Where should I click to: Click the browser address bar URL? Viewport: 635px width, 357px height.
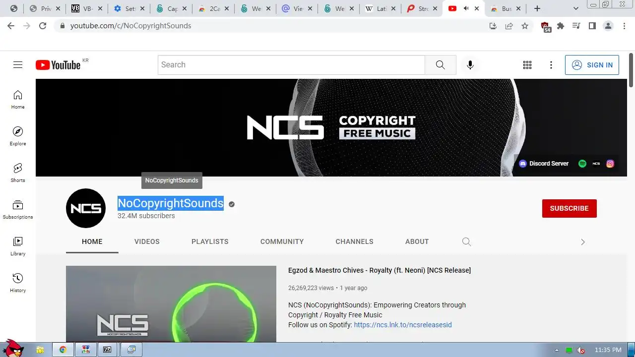tap(130, 26)
